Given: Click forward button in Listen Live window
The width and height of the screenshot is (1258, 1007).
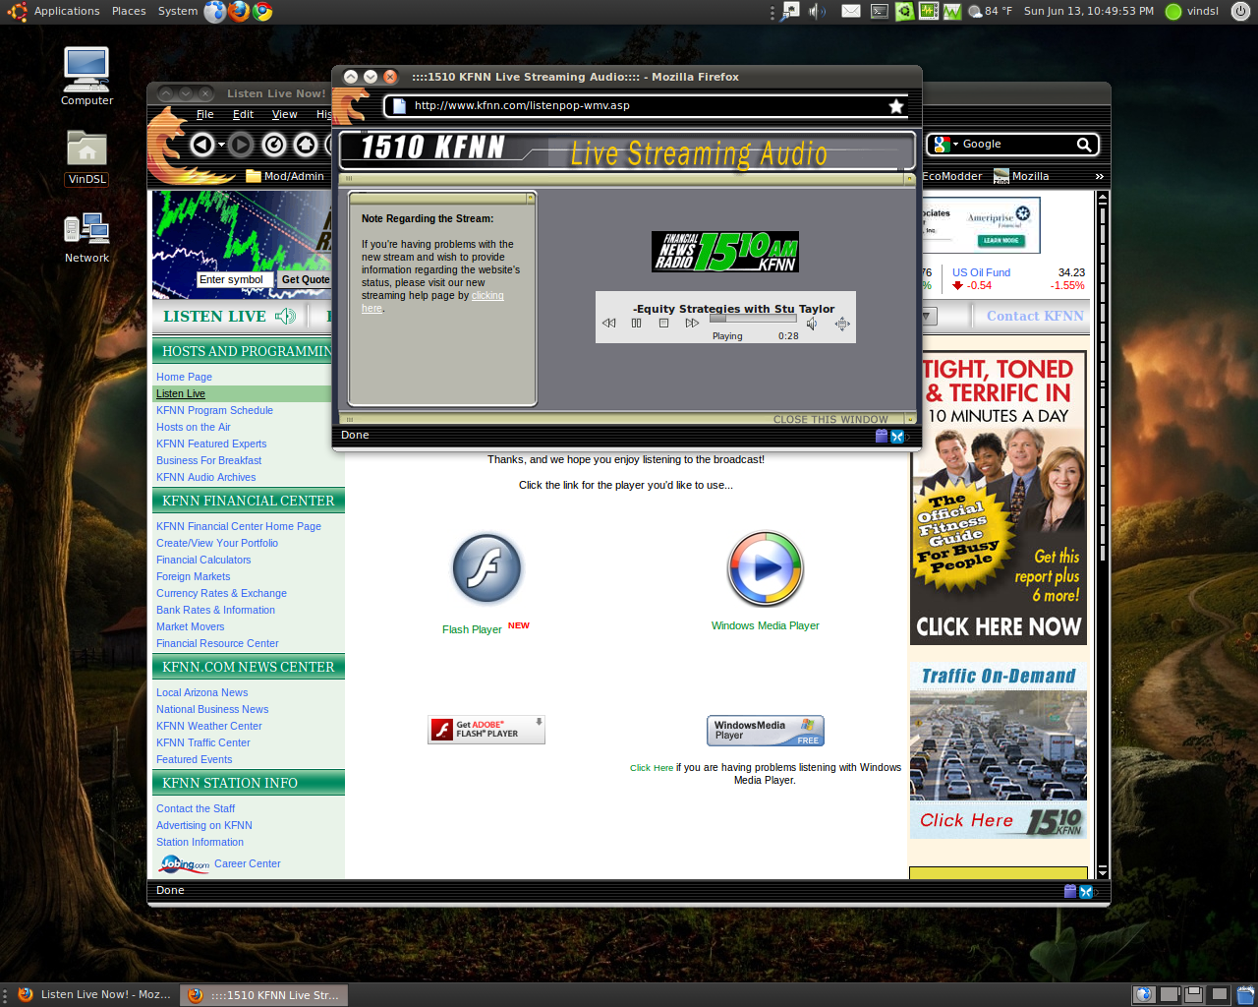Looking at the screenshot, I should click(241, 145).
